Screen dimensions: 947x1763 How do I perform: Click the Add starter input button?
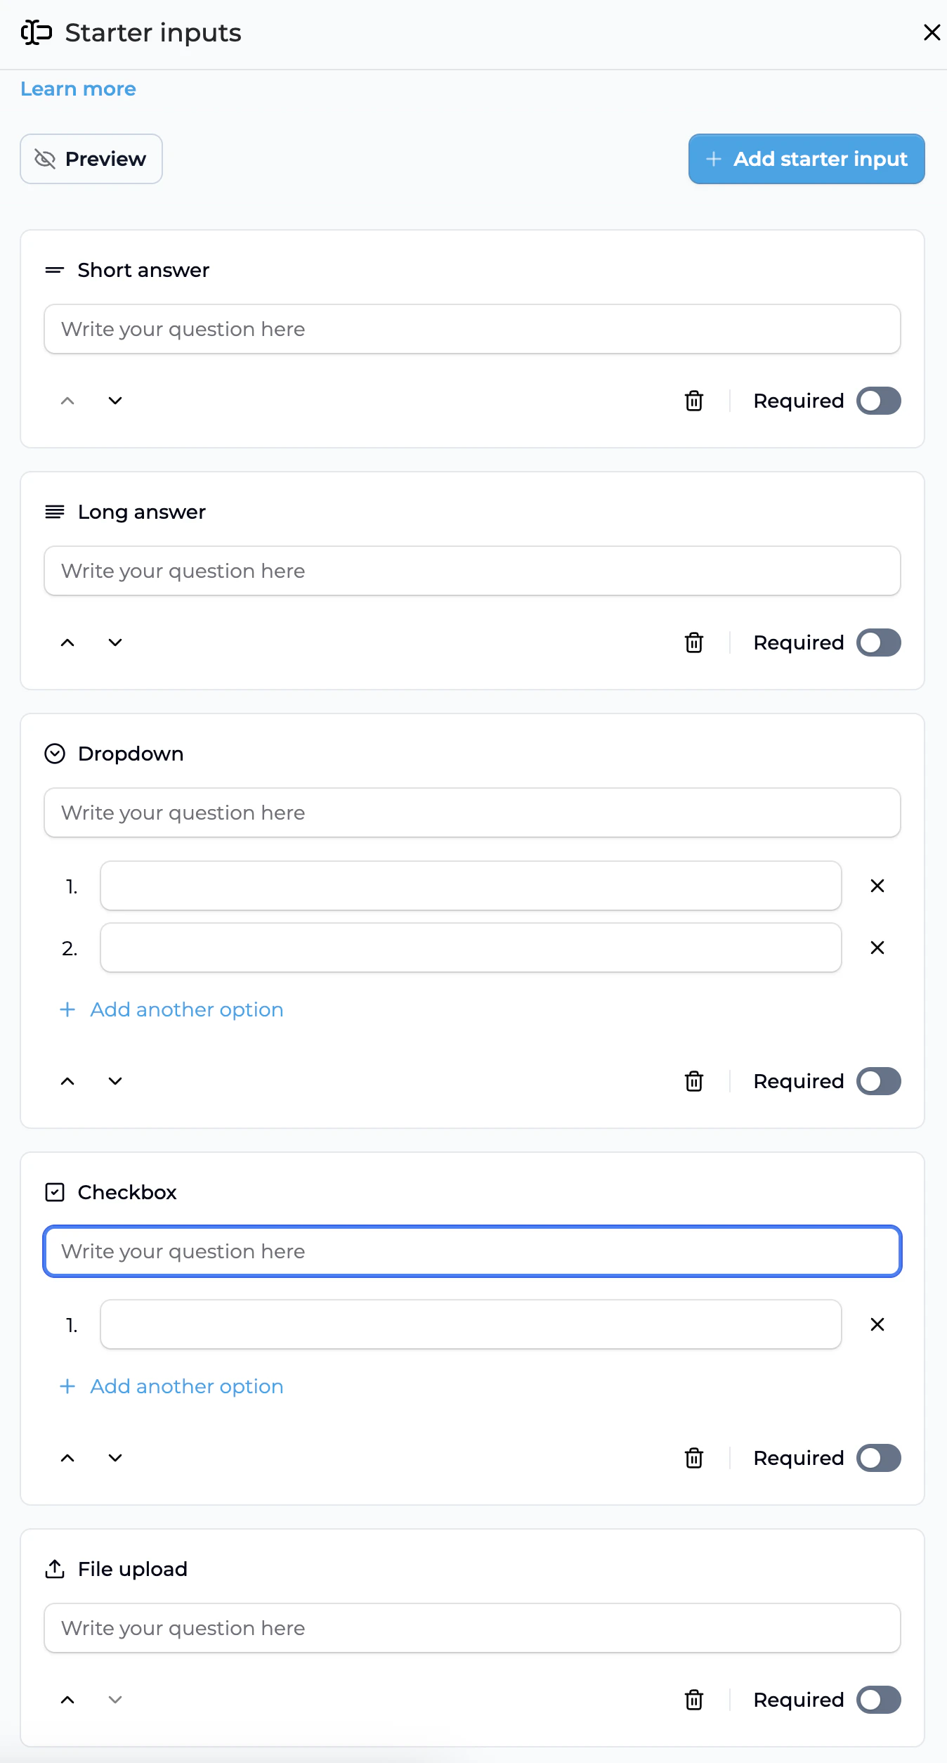[805, 159]
